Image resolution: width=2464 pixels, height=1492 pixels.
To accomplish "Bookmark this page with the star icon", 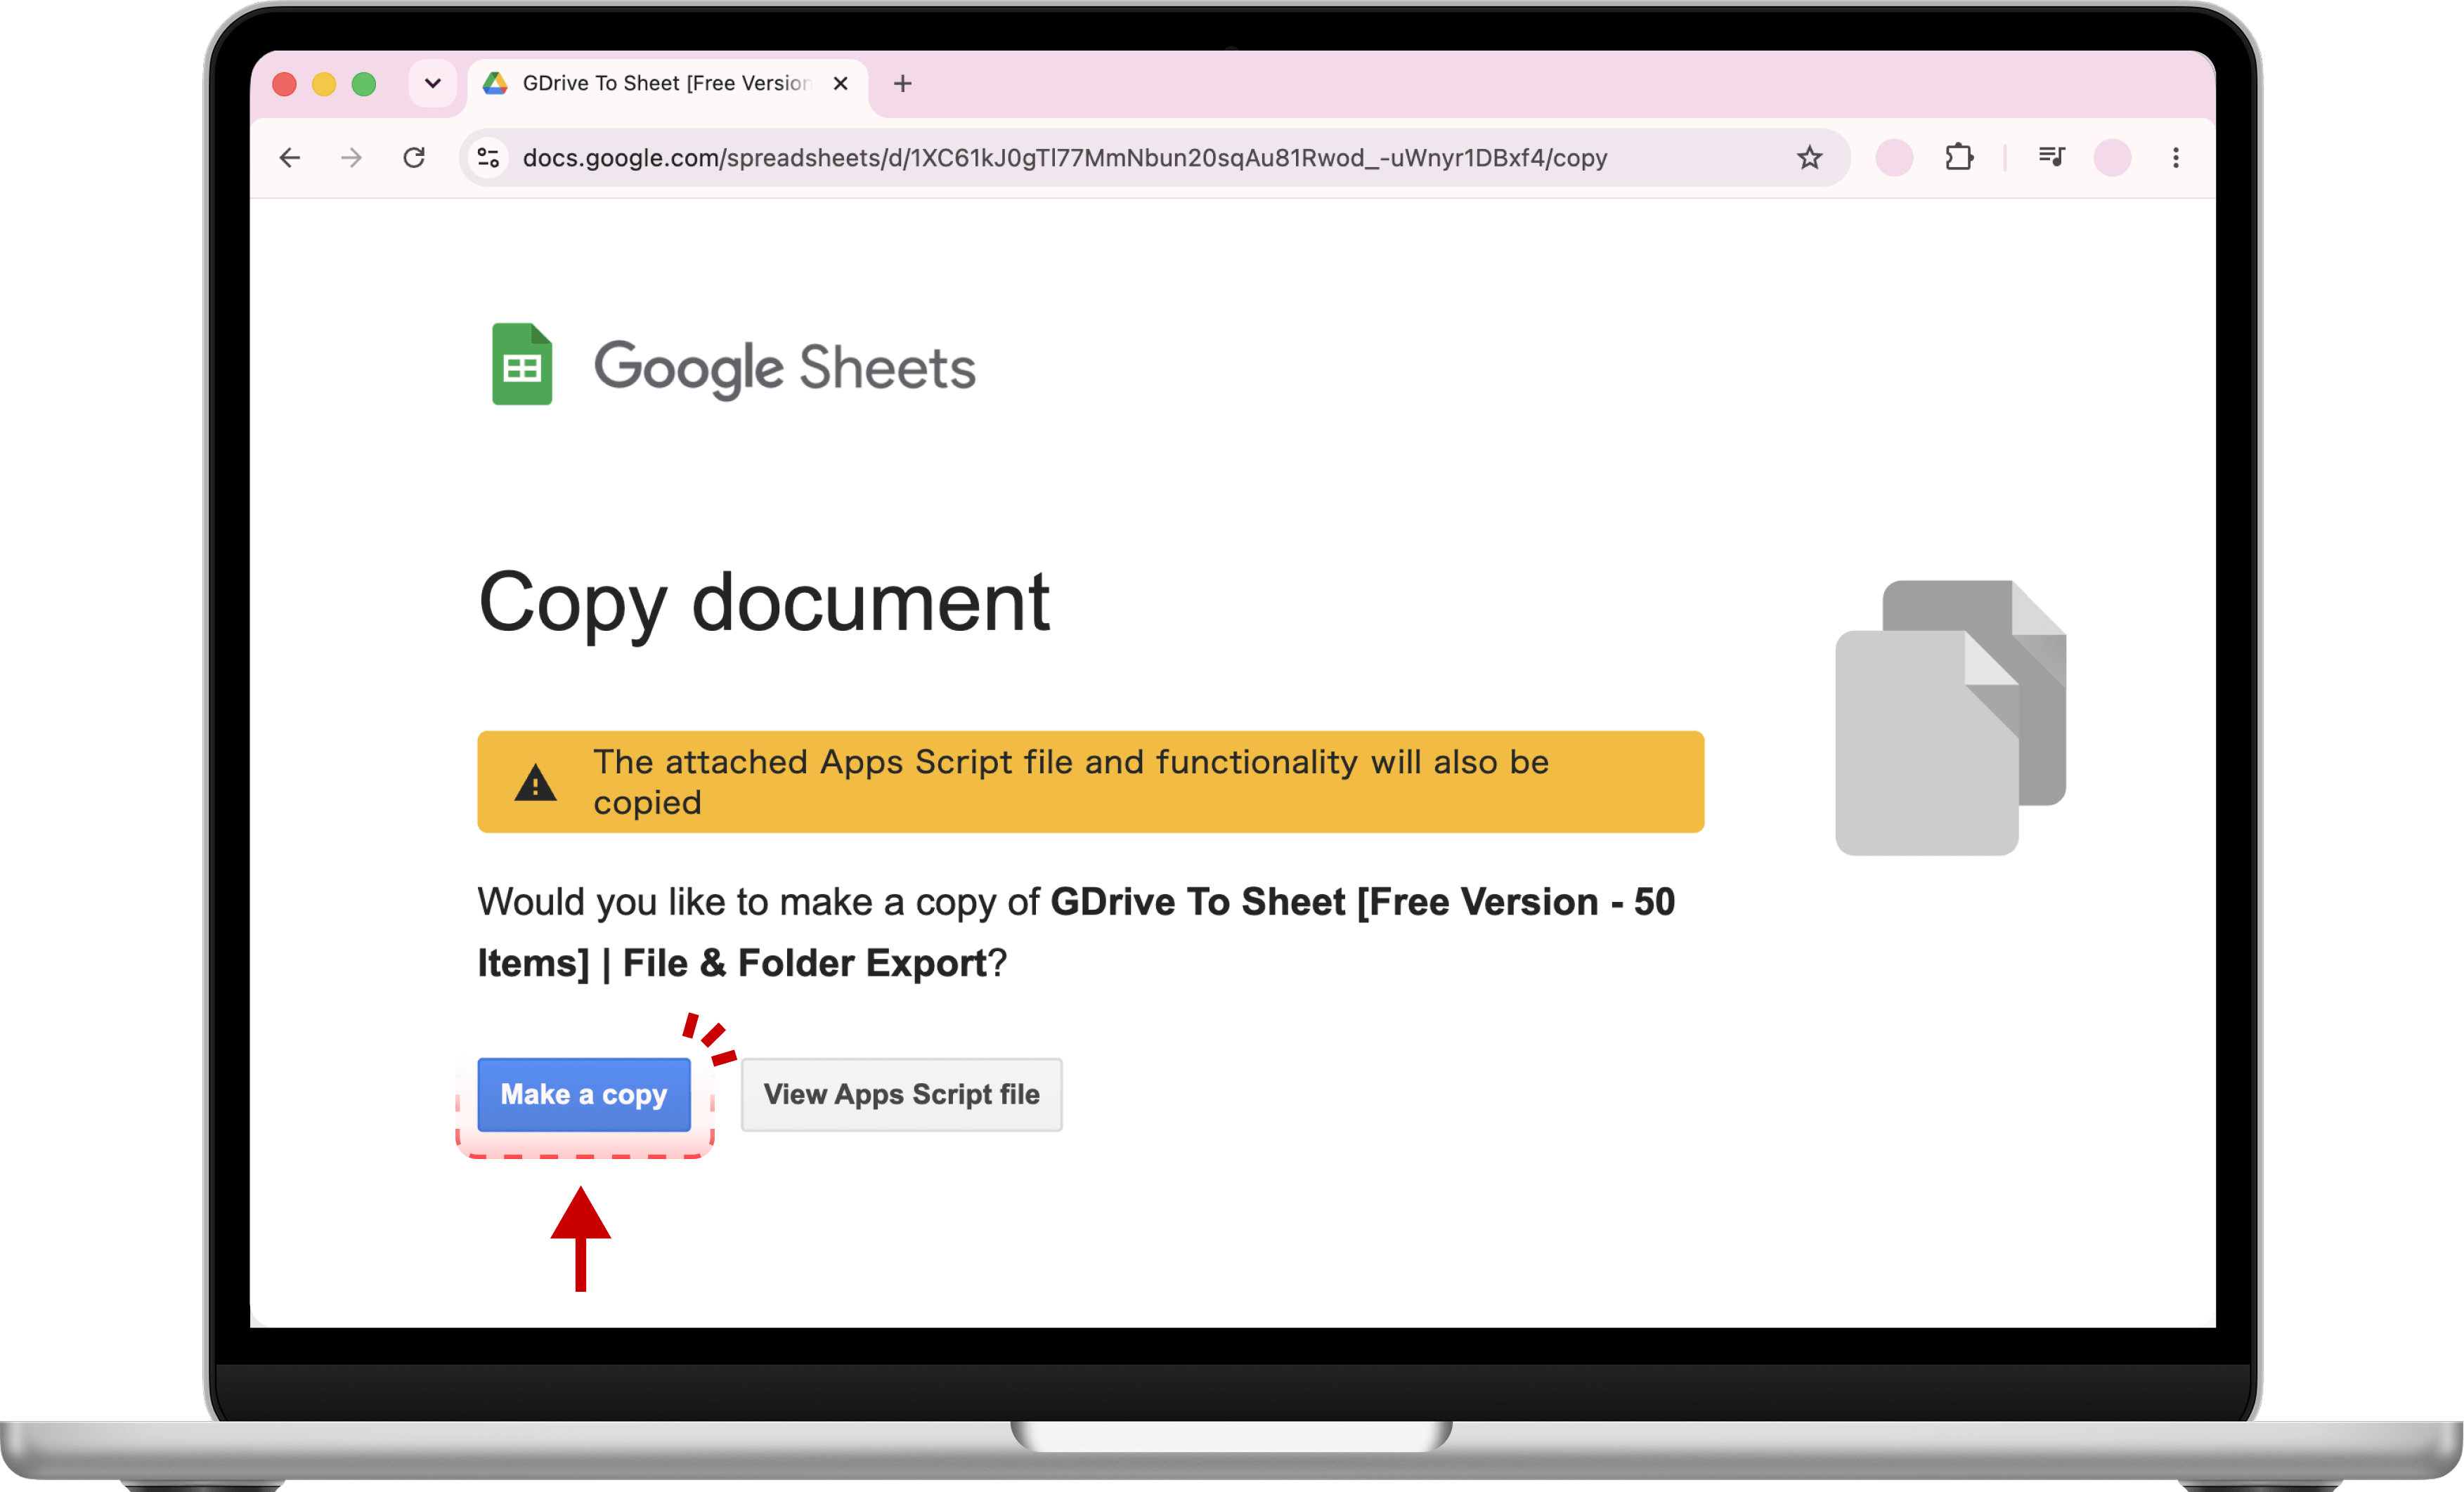I will 1810,158.
